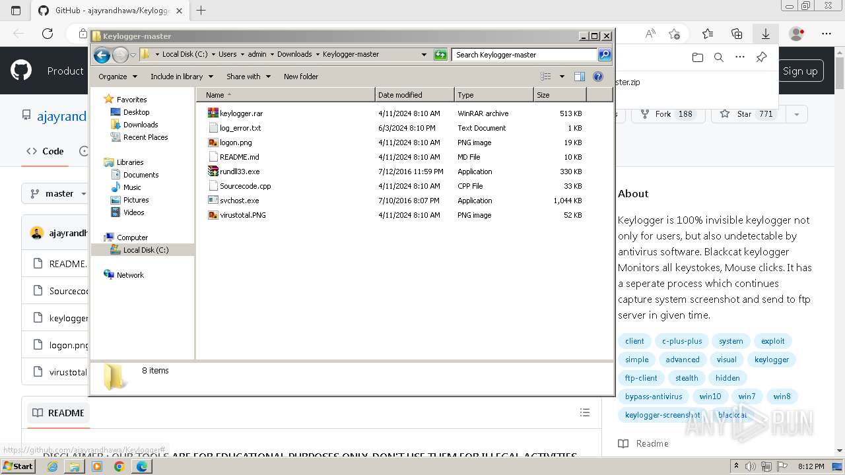Click the GitHub logo
This screenshot has height=475, width=845.
21,71
